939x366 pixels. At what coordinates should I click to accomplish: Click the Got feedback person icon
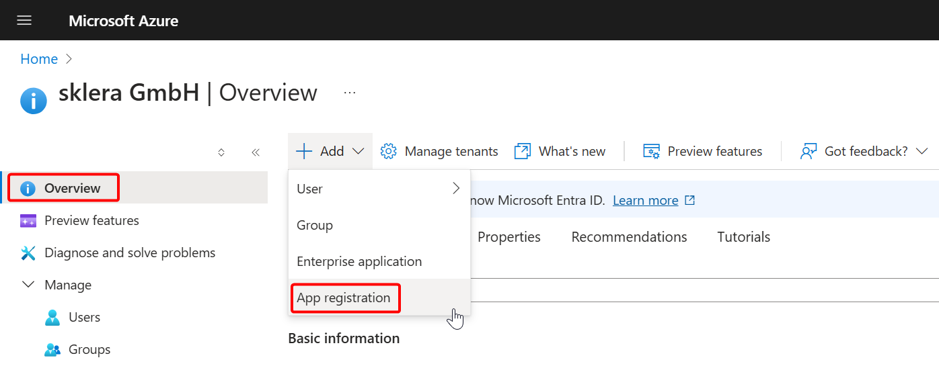point(809,151)
